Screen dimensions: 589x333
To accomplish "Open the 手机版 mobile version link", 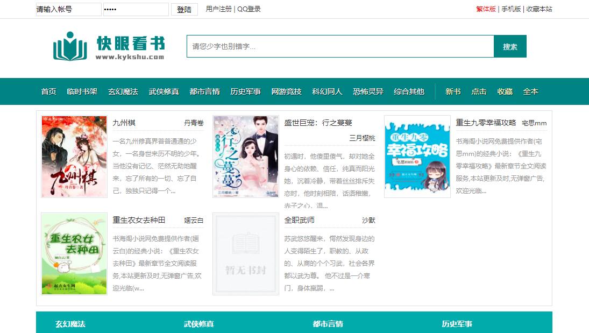I will click(x=511, y=9).
